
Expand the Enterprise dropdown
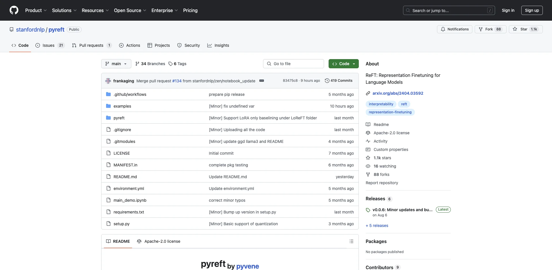click(165, 10)
